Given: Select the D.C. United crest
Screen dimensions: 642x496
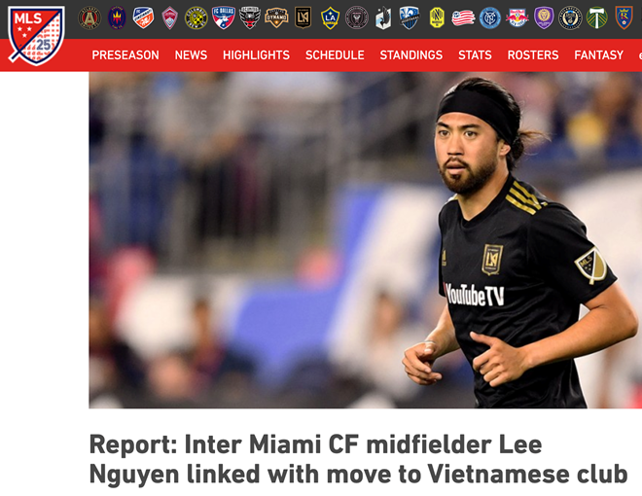Looking at the screenshot, I should [250, 18].
